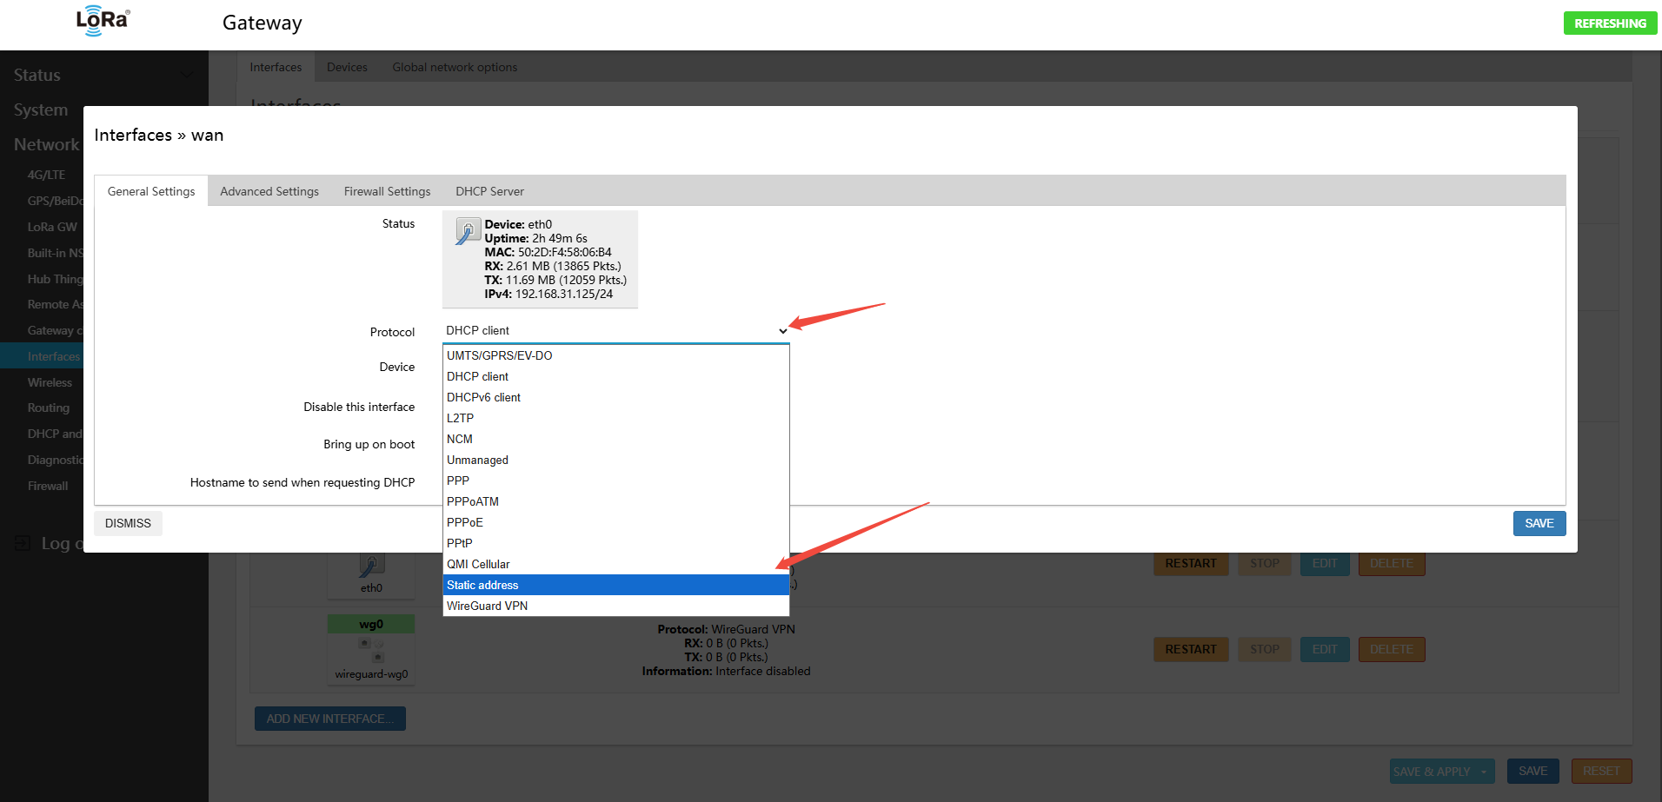Switch to the Advanced Settings tab
1662x802 pixels.
tap(269, 191)
